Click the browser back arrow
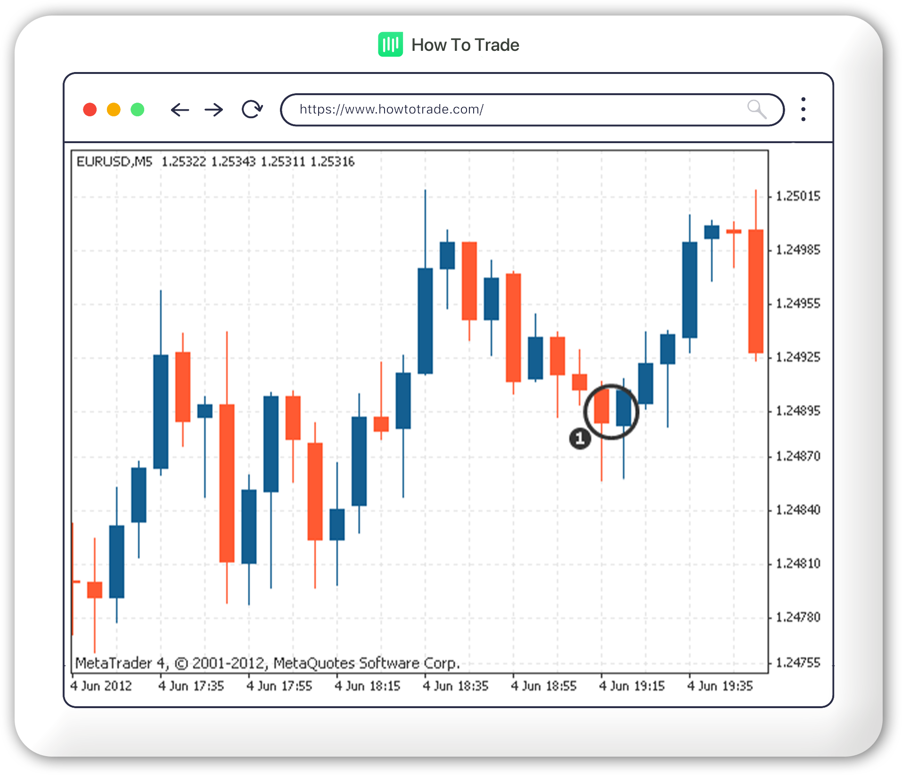Image resolution: width=902 pixels, height=775 pixels. 180,110
